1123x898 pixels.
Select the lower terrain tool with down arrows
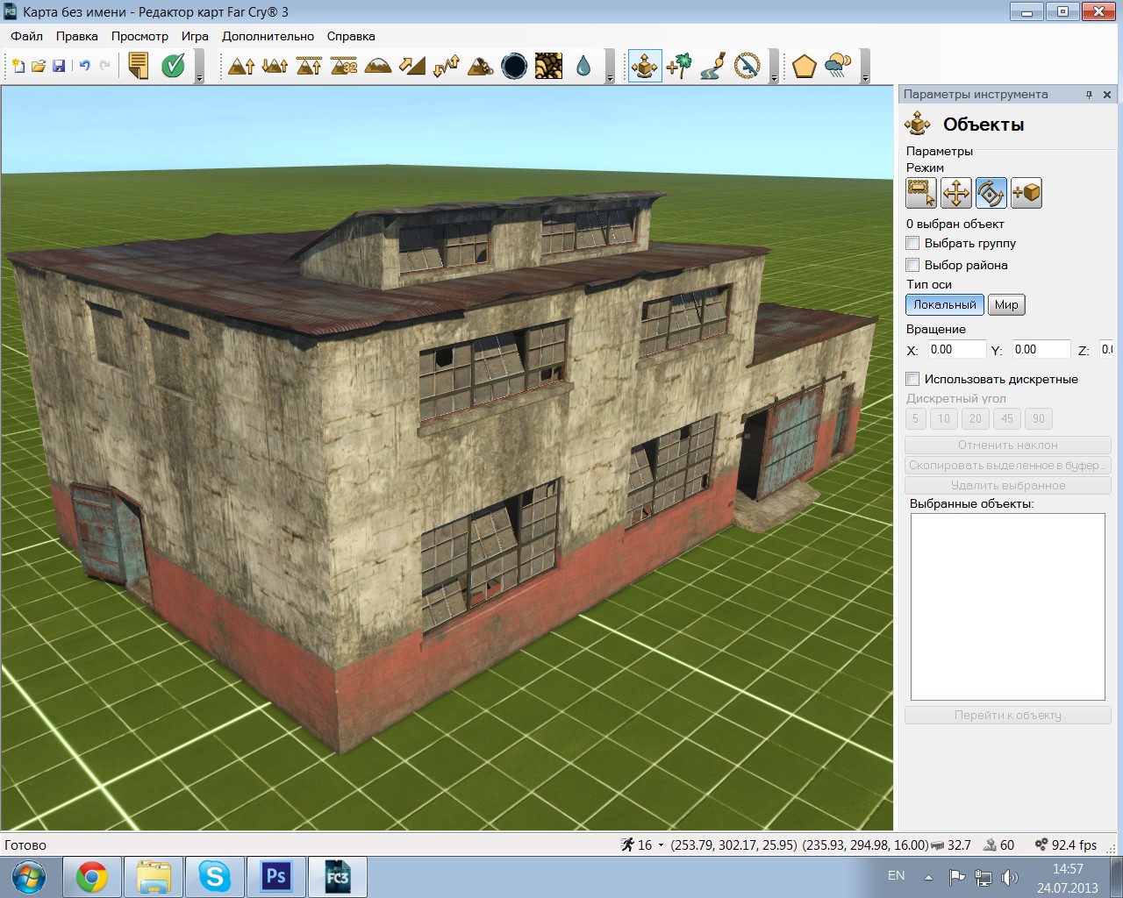(275, 66)
